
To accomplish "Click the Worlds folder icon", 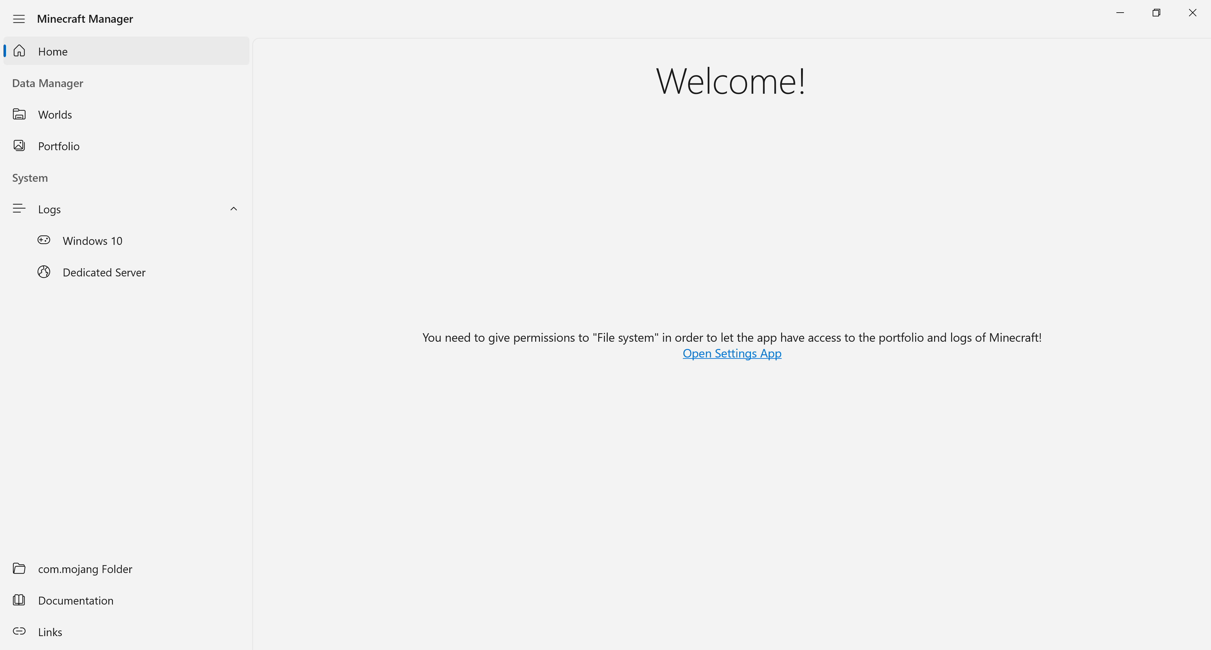I will 19,114.
